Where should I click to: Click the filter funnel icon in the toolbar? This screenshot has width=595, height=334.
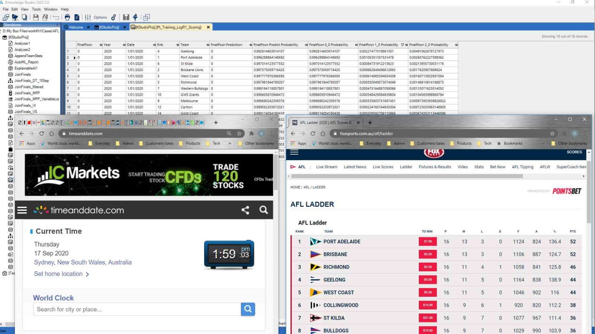tap(135, 17)
